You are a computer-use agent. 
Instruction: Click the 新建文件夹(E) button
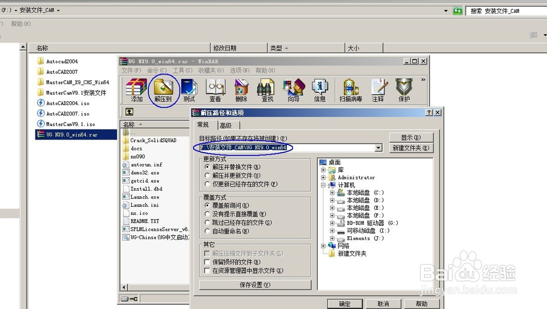[411, 148]
